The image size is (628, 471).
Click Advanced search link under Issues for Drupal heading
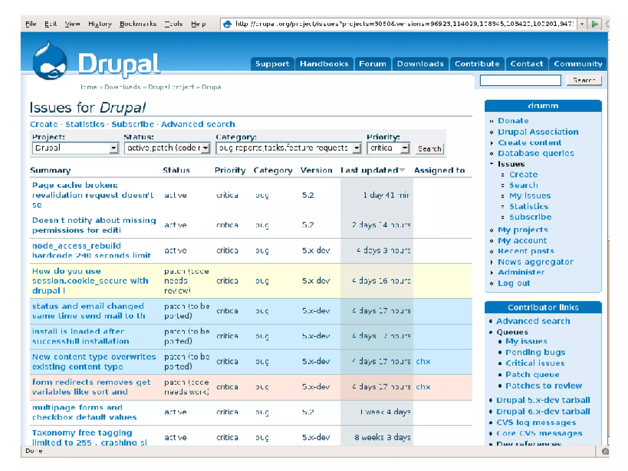pos(198,124)
